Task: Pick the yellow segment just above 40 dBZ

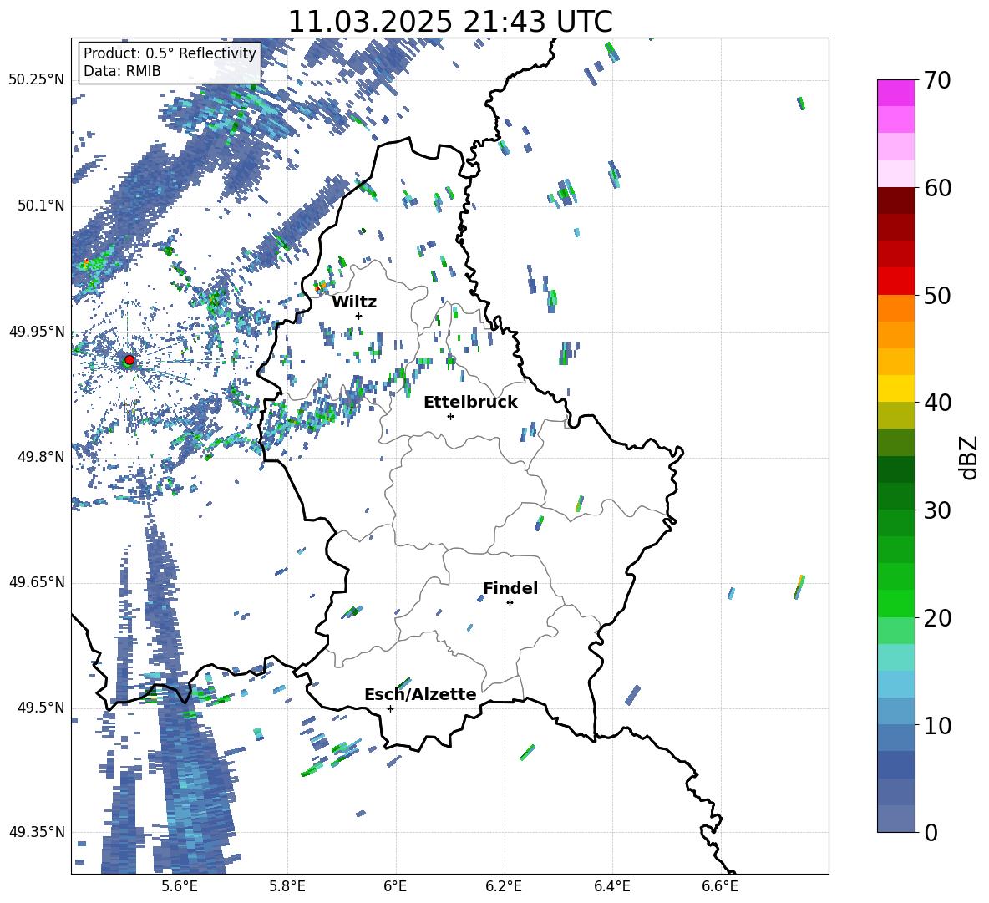Action: [x=895, y=388]
